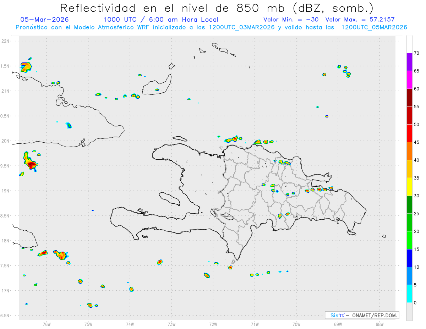Click the colorbar scale label '65'
426x329 pixels.
coord(416,71)
